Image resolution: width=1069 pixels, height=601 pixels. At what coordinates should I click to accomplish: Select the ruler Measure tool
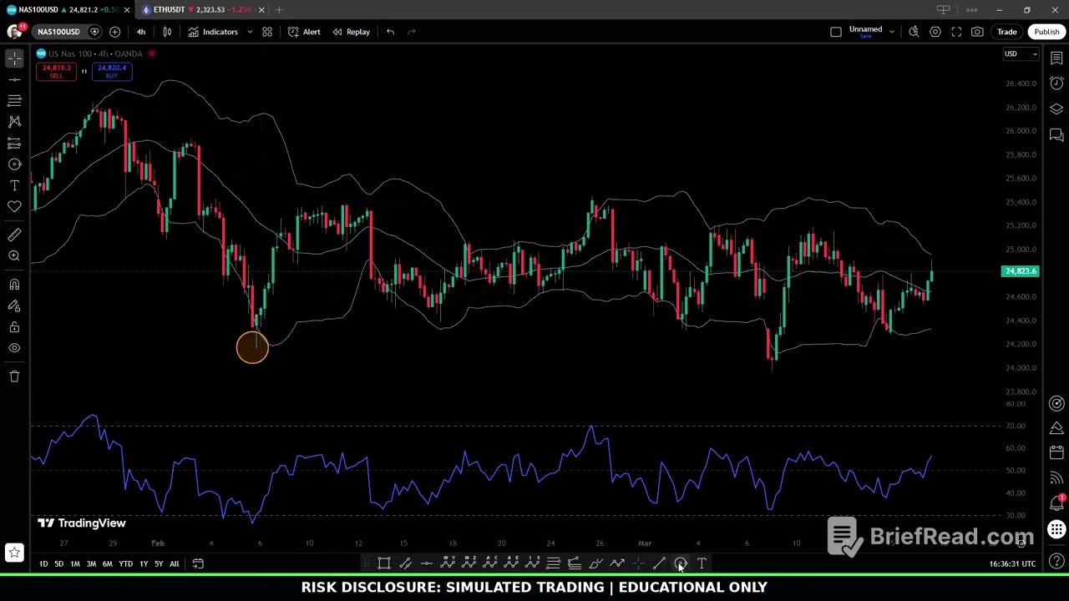(x=13, y=235)
